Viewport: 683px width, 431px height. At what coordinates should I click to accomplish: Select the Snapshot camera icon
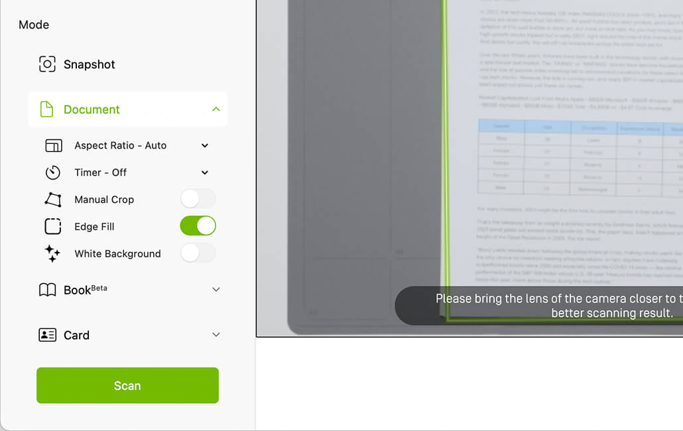[47, 64]
